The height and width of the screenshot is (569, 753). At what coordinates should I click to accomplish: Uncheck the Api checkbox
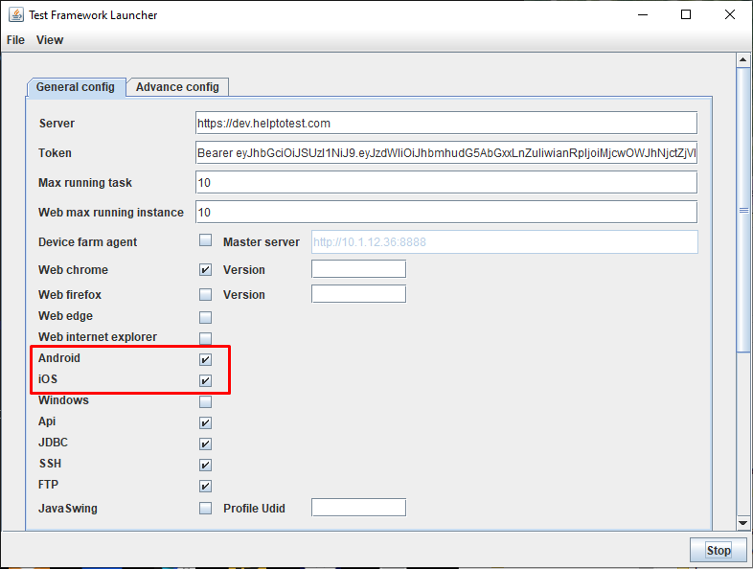pyautogui.click(x=206, y=423)
